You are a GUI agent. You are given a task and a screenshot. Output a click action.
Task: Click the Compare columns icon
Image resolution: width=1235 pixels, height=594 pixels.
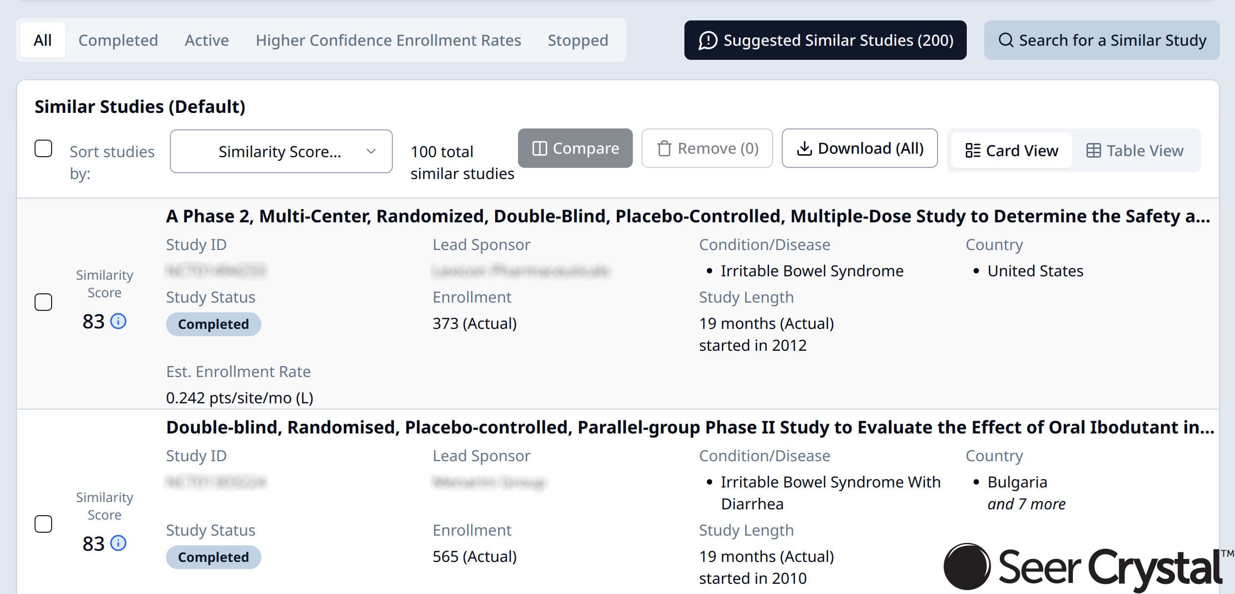pos(539,148)
